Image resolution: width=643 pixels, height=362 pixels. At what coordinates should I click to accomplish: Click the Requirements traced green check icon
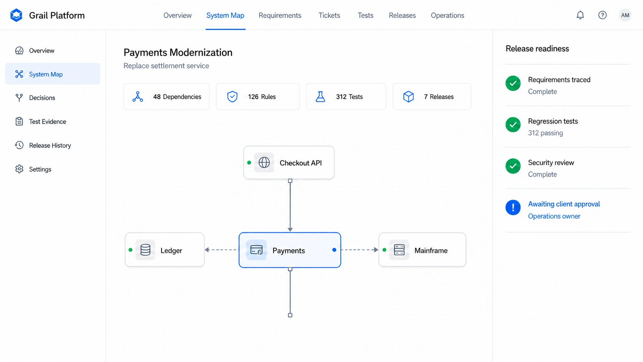click(x=513, y=83)
